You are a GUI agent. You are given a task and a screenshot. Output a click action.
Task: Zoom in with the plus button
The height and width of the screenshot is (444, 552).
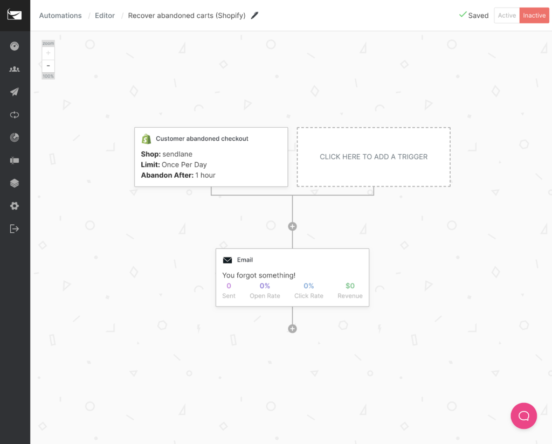(x=48, y=53)
